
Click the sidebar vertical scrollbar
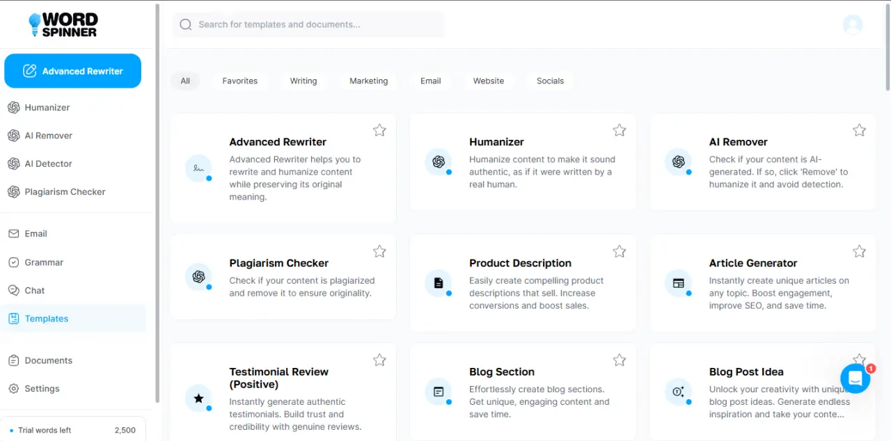[x=157, y=203]
